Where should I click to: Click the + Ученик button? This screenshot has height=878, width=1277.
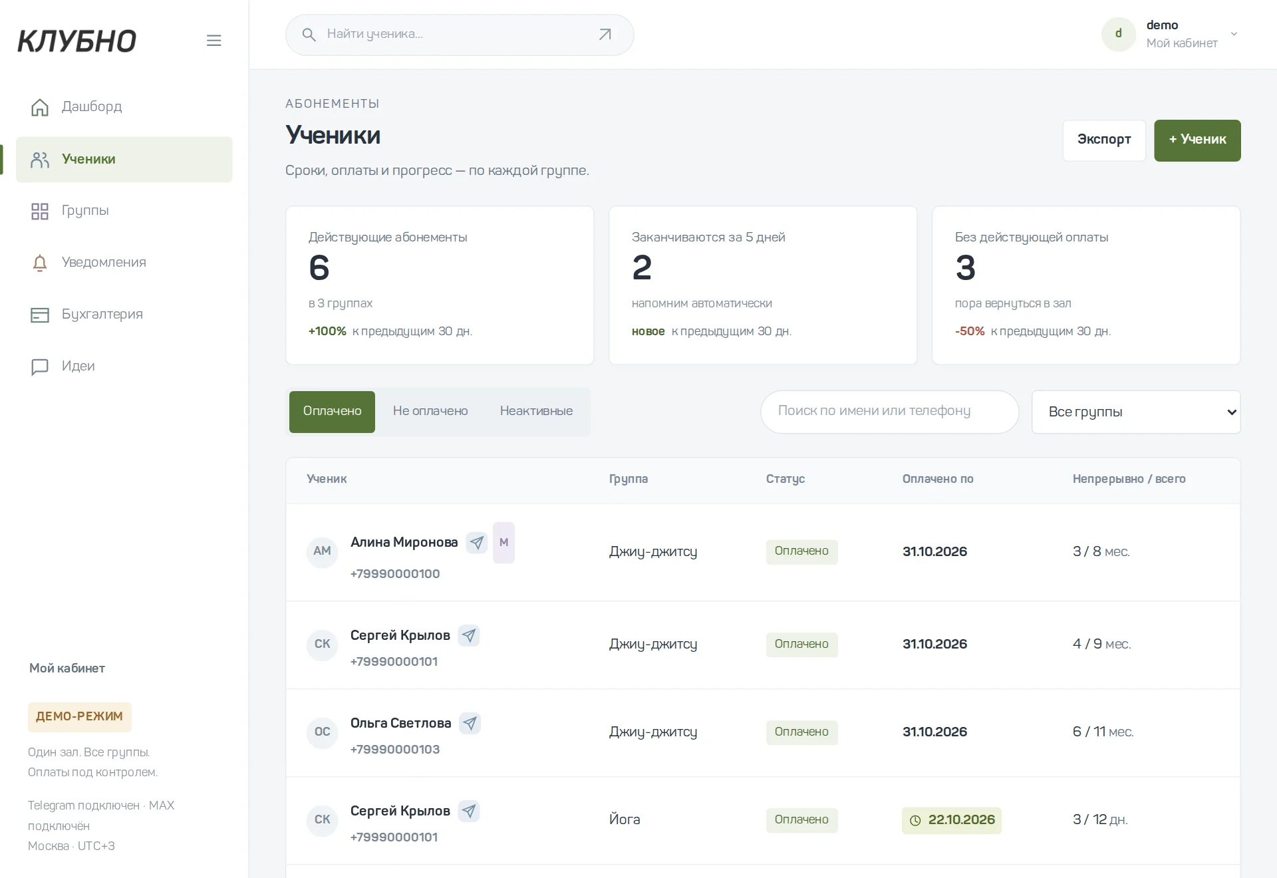(x=1197, y=140)
